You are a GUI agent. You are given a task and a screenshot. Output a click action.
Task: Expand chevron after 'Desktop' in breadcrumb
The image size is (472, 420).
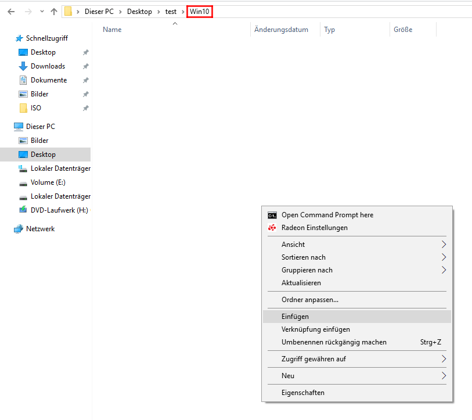(x=158, y=12)
